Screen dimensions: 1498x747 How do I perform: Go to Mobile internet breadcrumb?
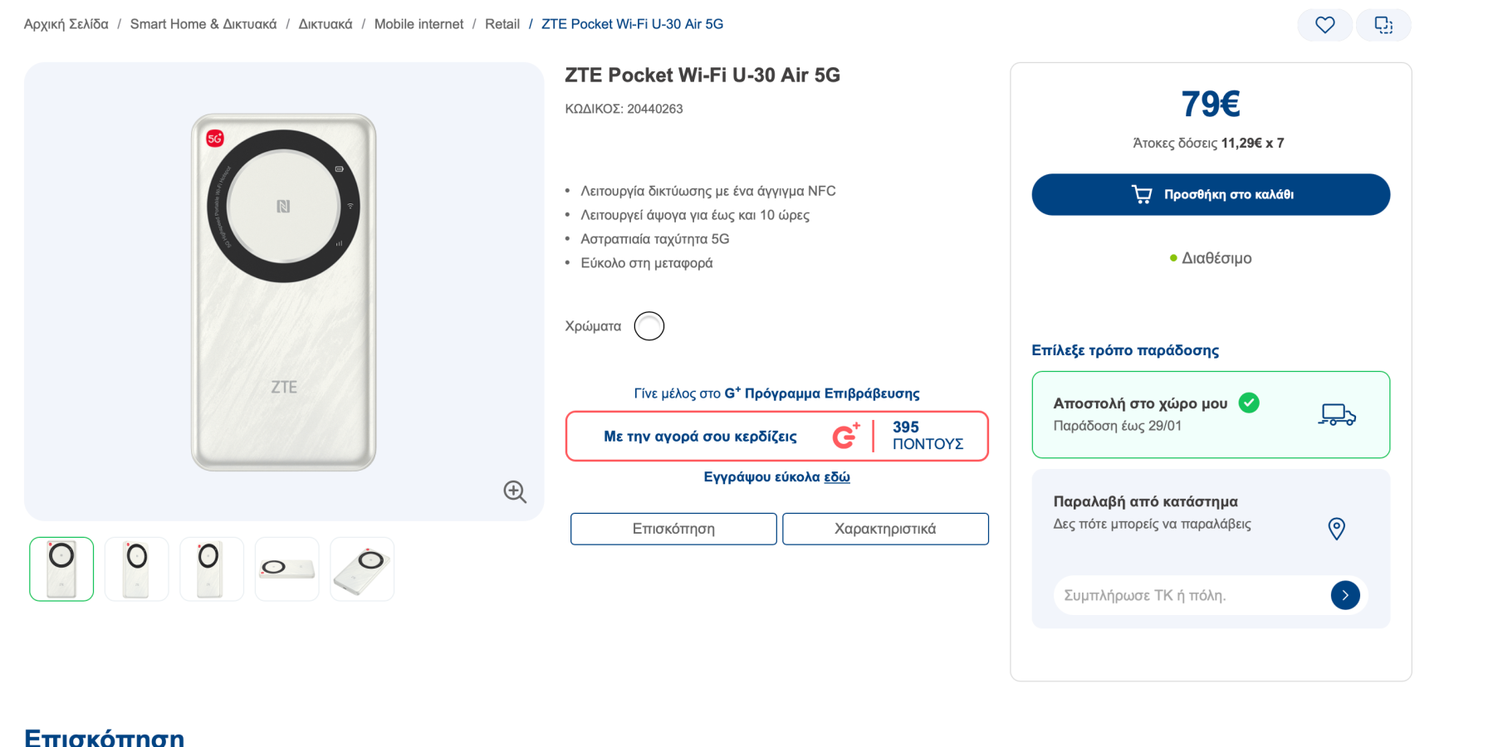[419, 24]
